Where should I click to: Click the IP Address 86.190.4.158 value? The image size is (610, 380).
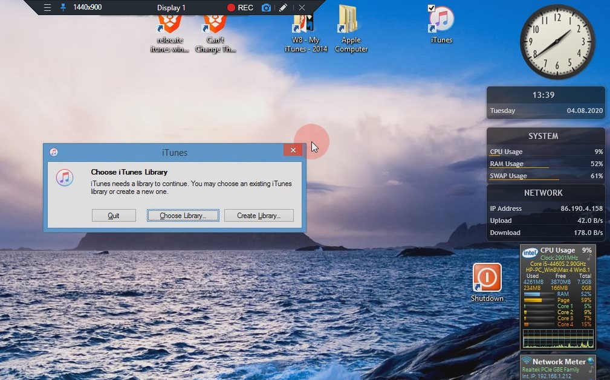582,208
